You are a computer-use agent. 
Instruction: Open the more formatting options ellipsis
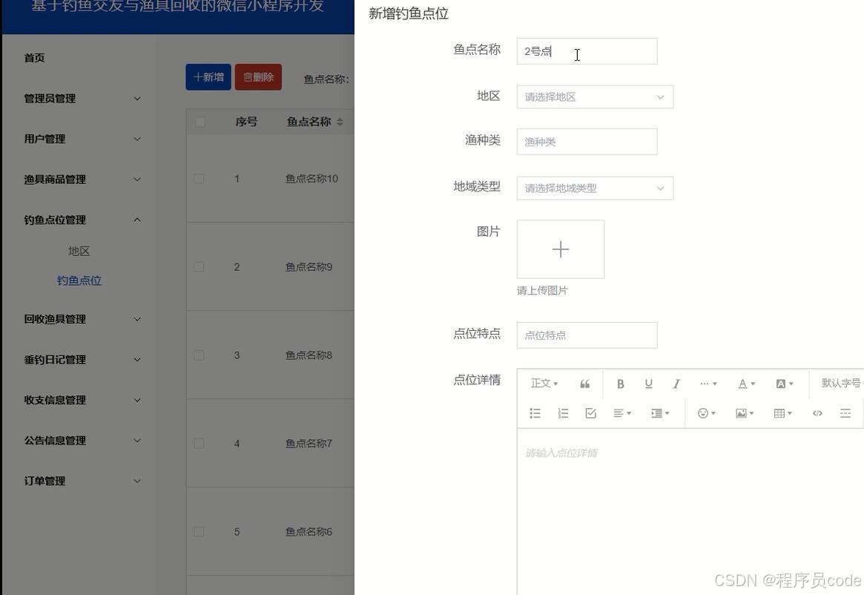coord(708,384)
